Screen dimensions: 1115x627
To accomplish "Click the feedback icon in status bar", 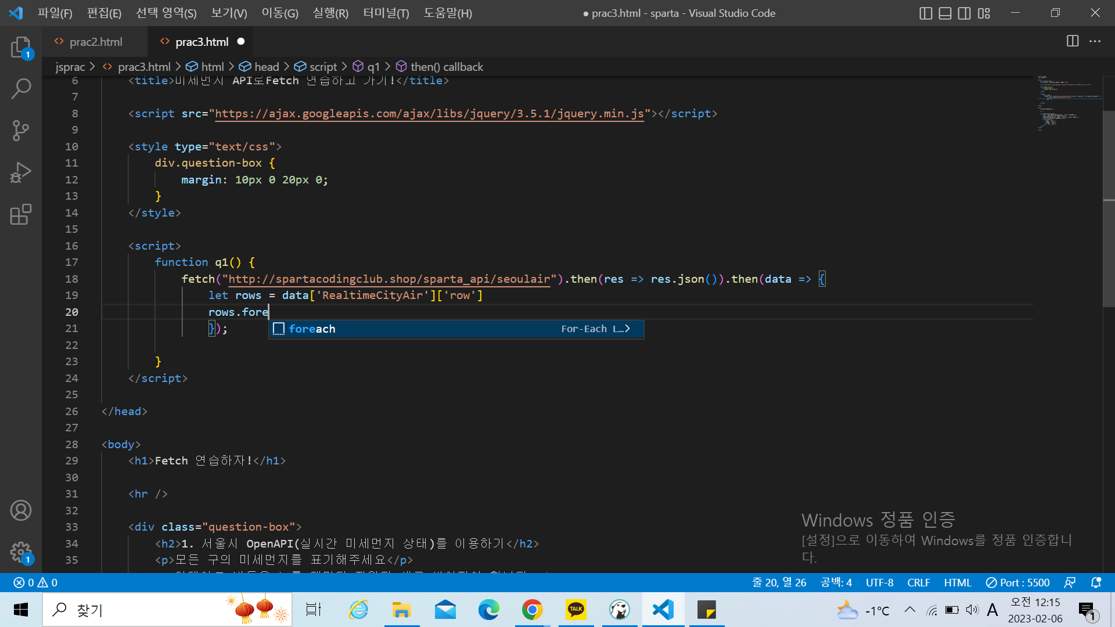I will pyautogui.click(x=1070, y=582).
